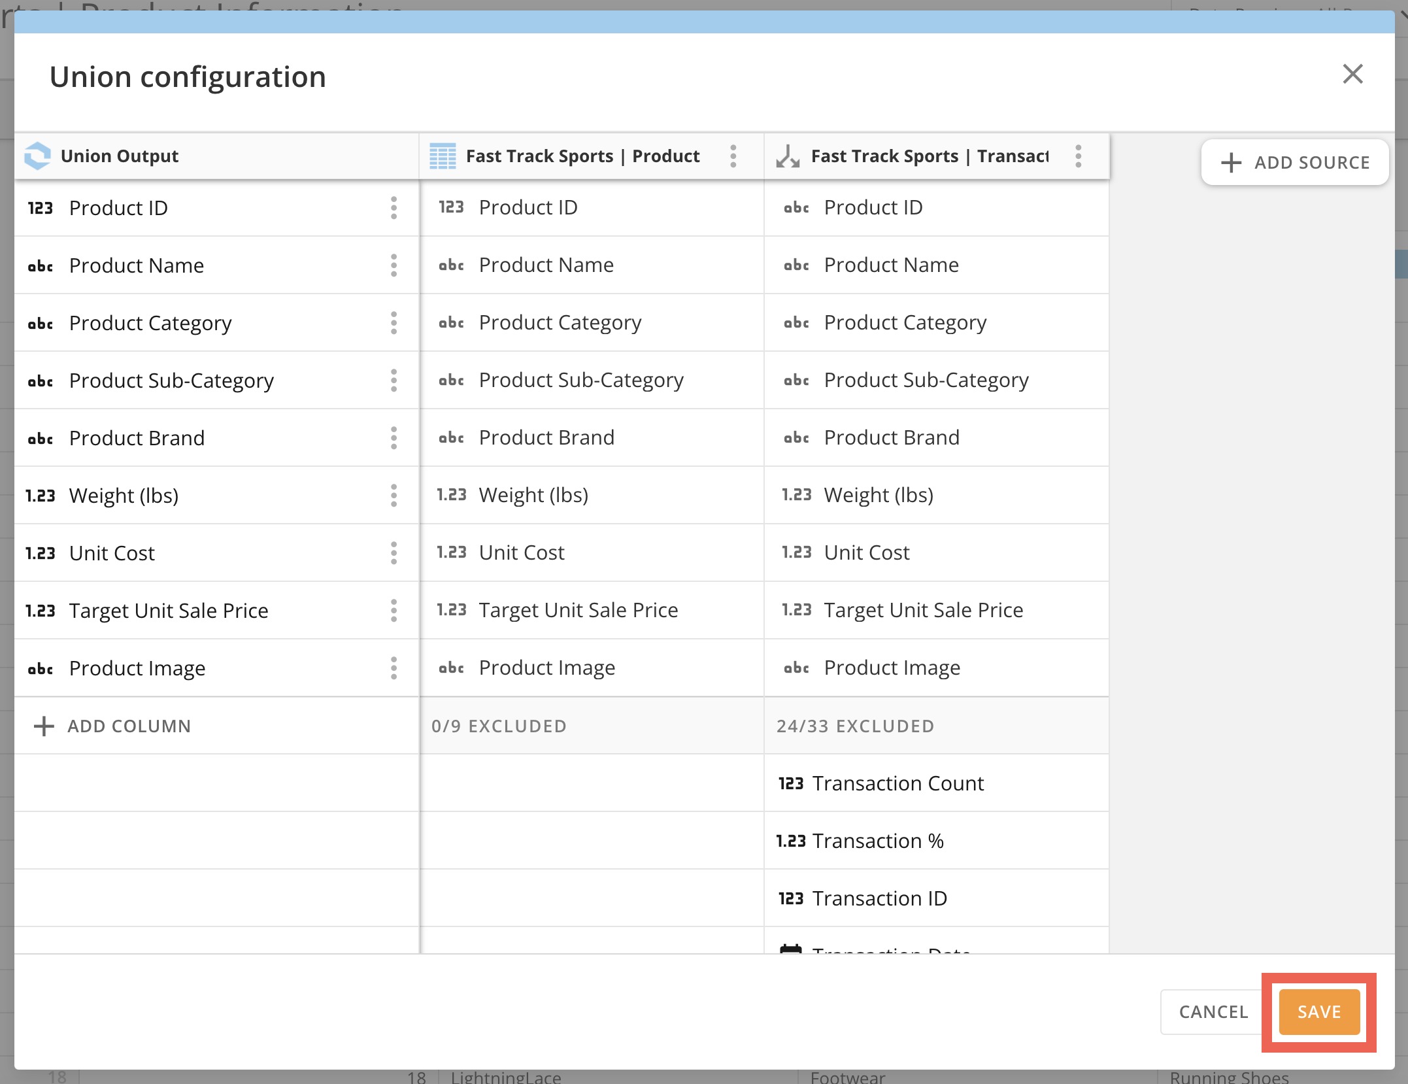Screen dimensions: 1408x1084
Task: Open Weight (lbs) output column kebab menu
Action: (x=394, y=496)
